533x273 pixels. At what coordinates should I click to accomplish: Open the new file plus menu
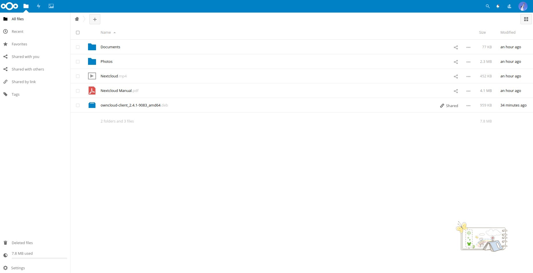tap(95, 19)
